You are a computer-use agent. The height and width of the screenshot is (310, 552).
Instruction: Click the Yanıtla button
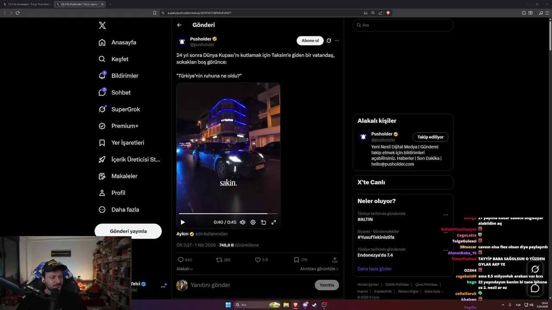pyautogui.click(x=327, y=285)
